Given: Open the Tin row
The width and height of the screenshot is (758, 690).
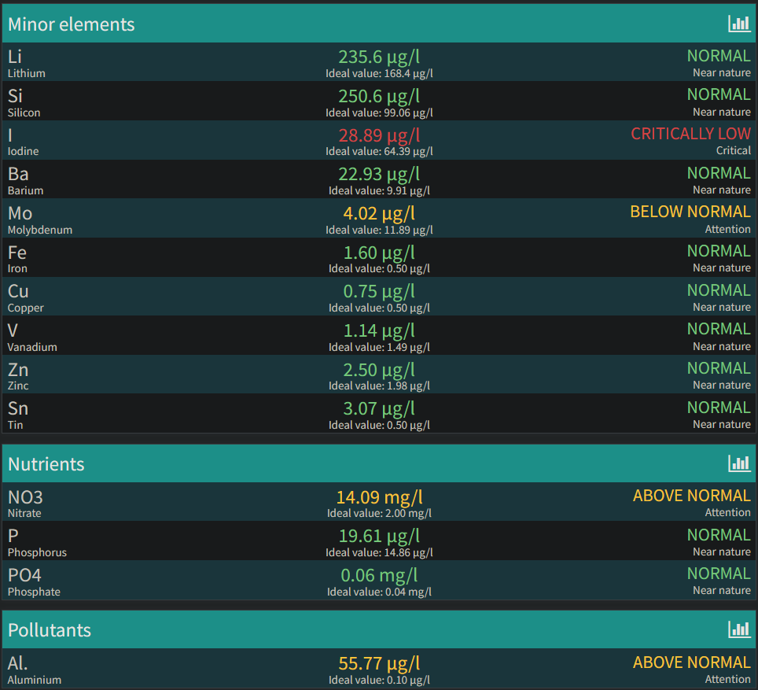Looking at the screenshot, I should pyautogui.click(x=379, y=413).
